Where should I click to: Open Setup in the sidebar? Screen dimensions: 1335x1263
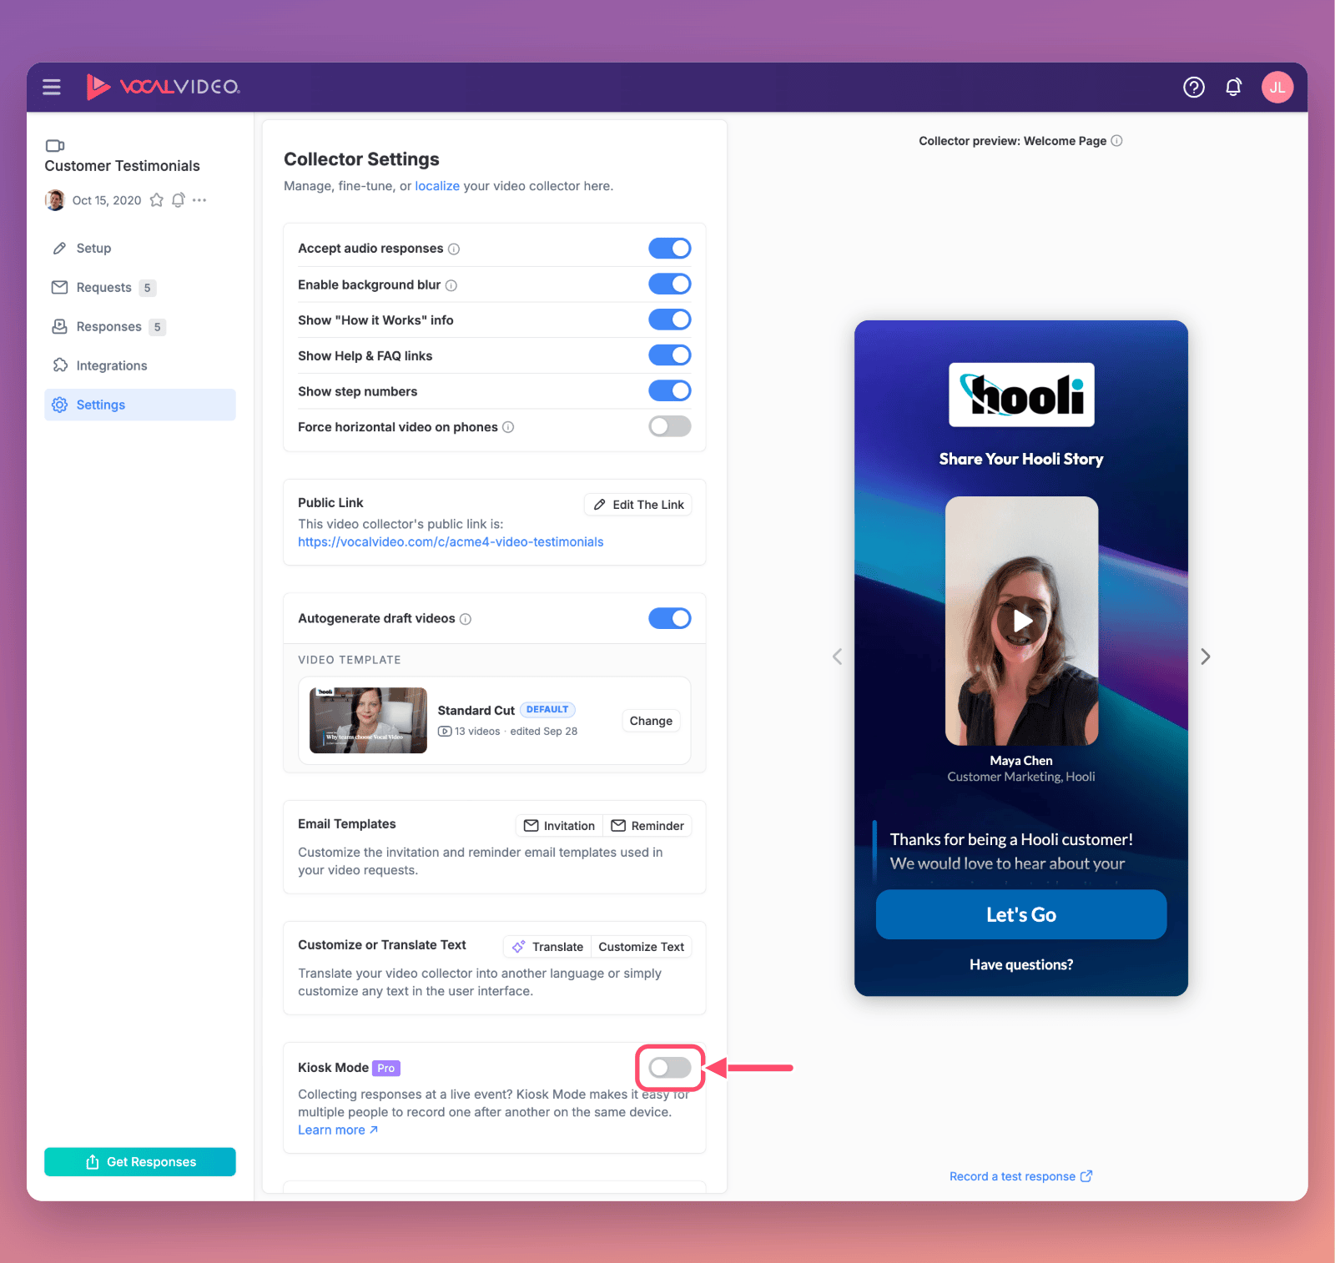140,249
